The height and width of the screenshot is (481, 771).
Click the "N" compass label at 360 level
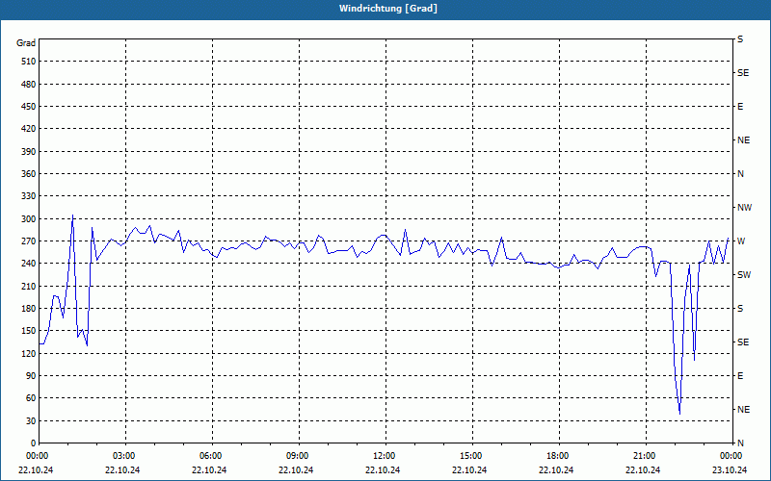(740, 174)
